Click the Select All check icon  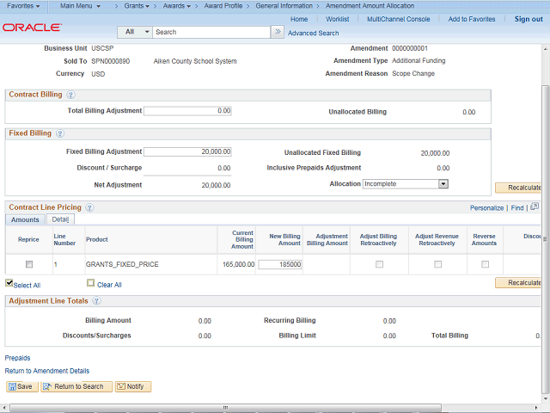tap(9, 283)
